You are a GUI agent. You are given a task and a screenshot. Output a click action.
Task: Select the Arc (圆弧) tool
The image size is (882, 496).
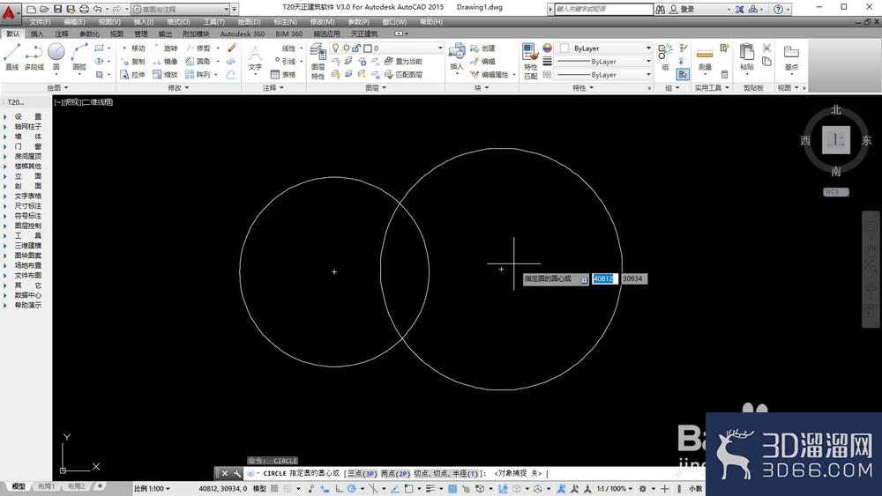click(x=79, y=56)
